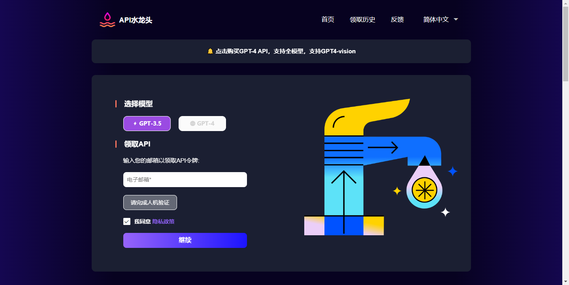Click the 请完成人机验证 button
The image size is (569, 285).
point(150,202)
